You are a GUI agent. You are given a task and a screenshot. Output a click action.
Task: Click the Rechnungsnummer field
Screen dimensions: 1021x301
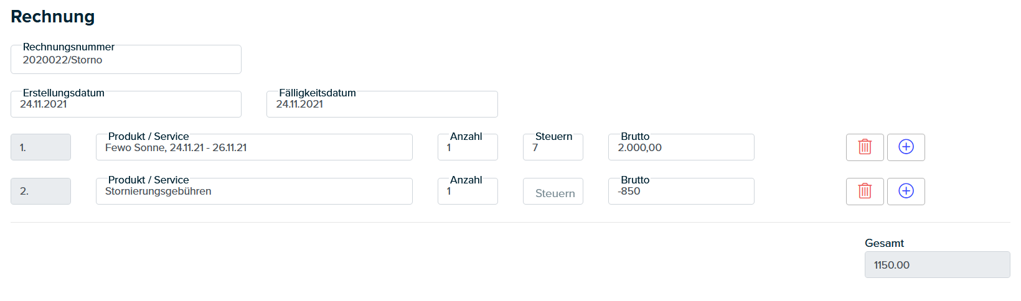(126, 59)
